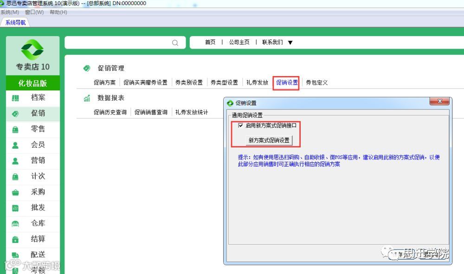The image size is (464, 274).
Task: Click the 仓库 warehouse sidebar icon
Action: click(15, 224)
